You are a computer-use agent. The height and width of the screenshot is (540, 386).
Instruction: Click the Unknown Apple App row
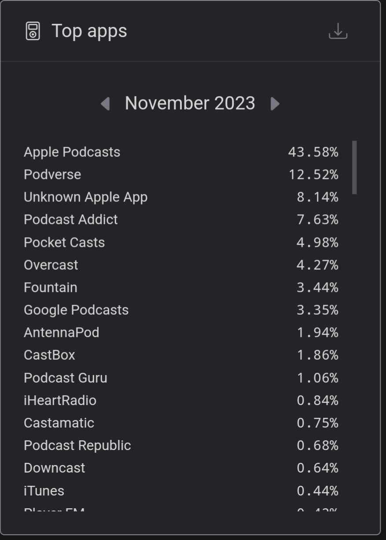click(x=85, y=197)
